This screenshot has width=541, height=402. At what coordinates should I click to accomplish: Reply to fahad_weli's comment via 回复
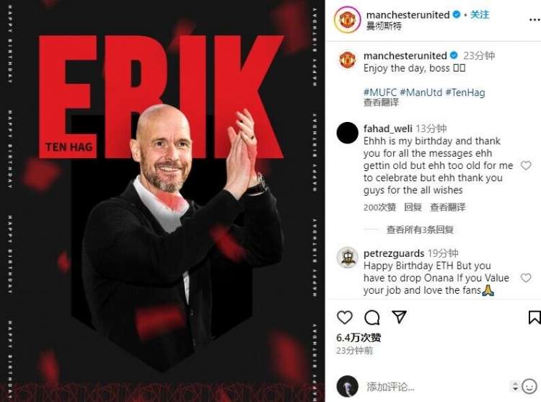coord(413,207)
